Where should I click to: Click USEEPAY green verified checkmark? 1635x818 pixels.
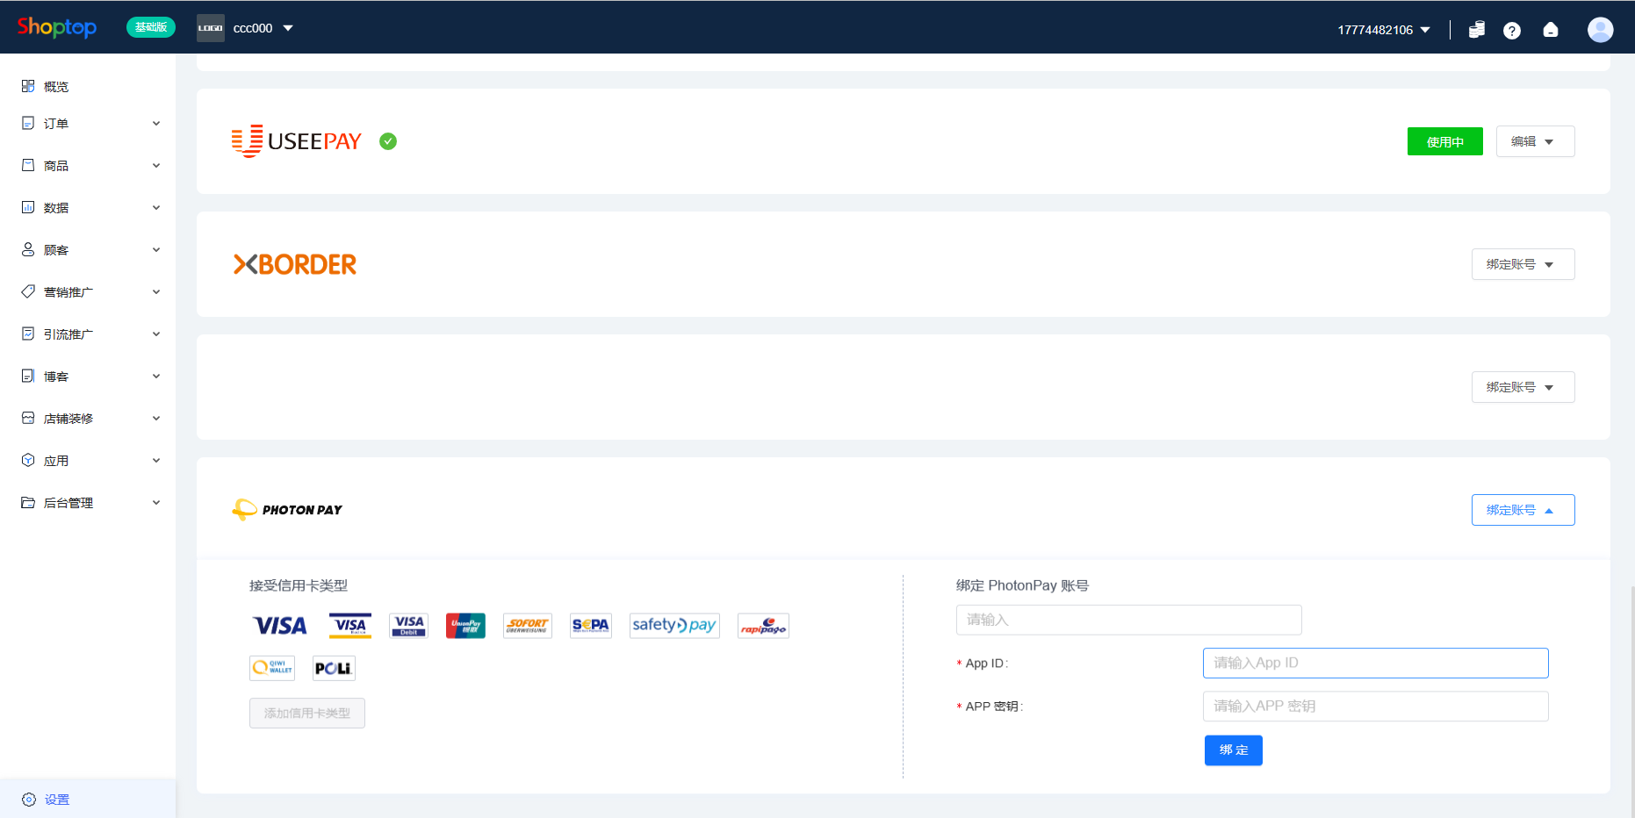(388, 141)
